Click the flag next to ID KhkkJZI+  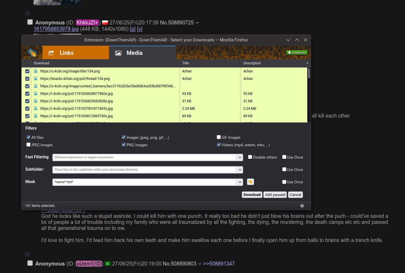pyautogui.click(x=105, y=22)
